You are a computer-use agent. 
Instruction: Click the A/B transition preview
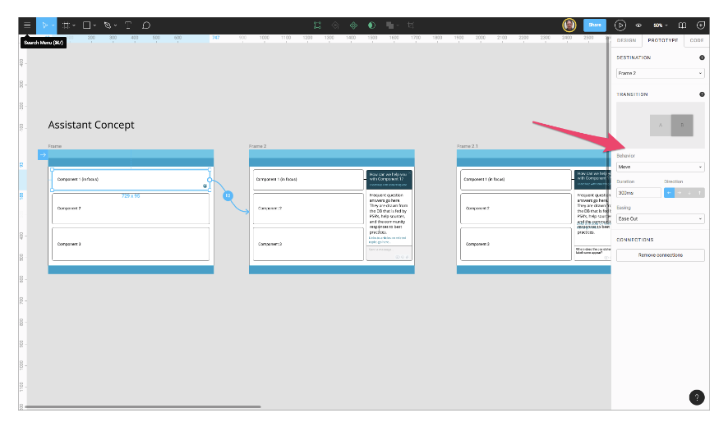(661, 126)
